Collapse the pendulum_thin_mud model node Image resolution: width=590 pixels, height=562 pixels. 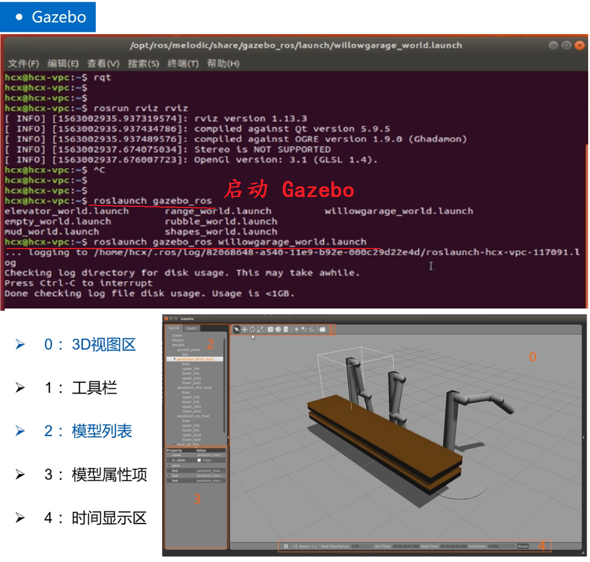tap(175, 388)
